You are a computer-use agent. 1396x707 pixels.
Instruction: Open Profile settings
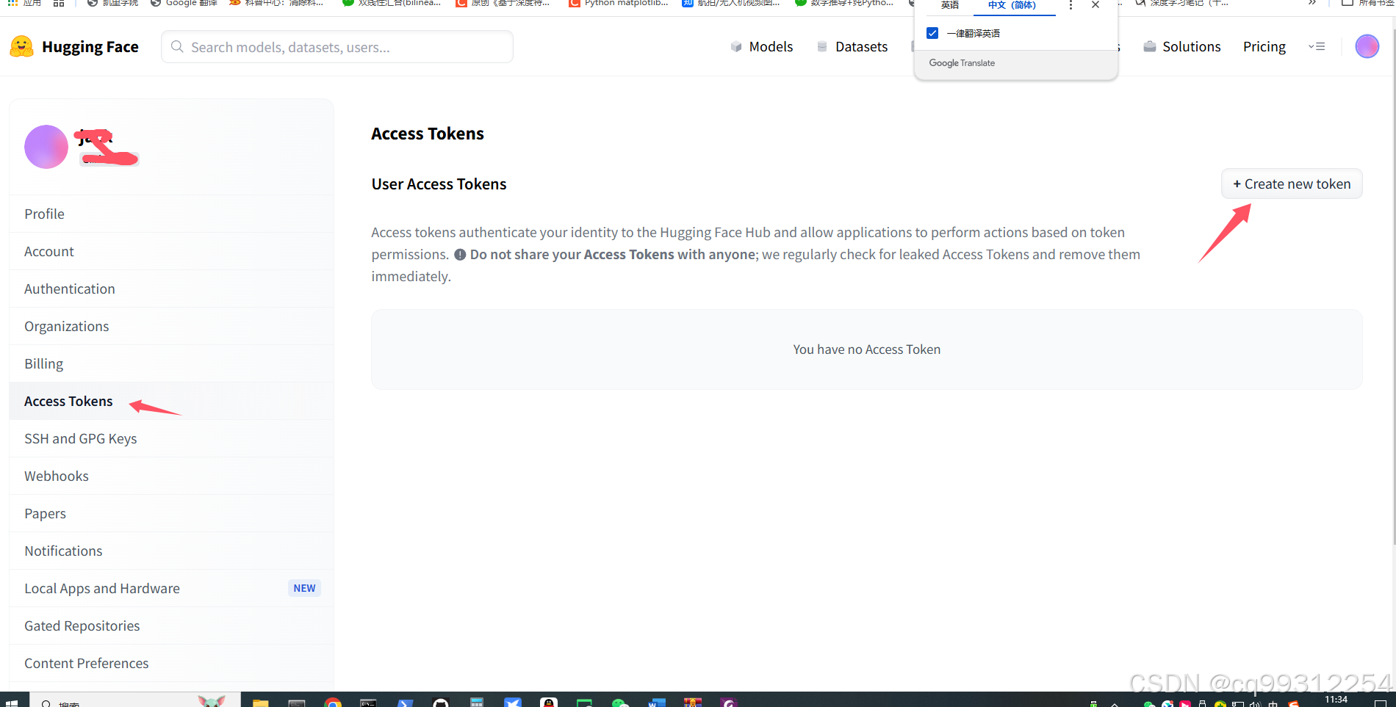pyautogui.click(x=171, y=214)
